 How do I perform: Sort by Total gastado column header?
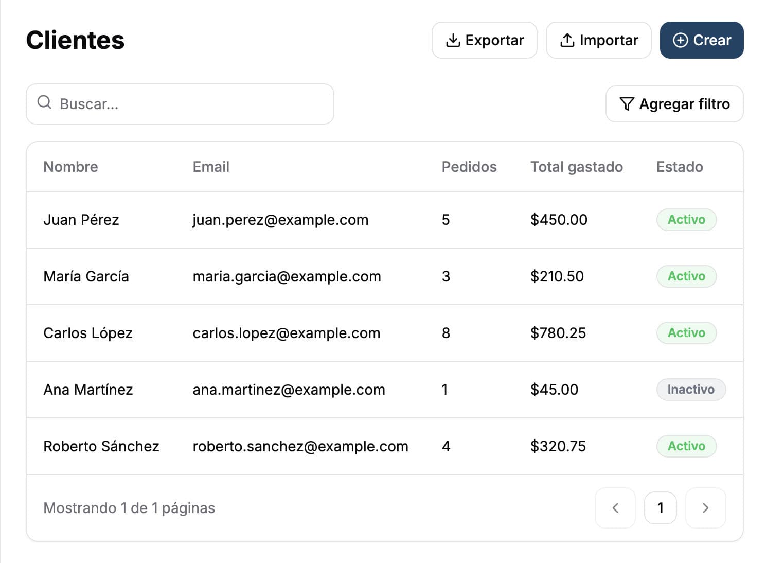click(x=576, y=167)
